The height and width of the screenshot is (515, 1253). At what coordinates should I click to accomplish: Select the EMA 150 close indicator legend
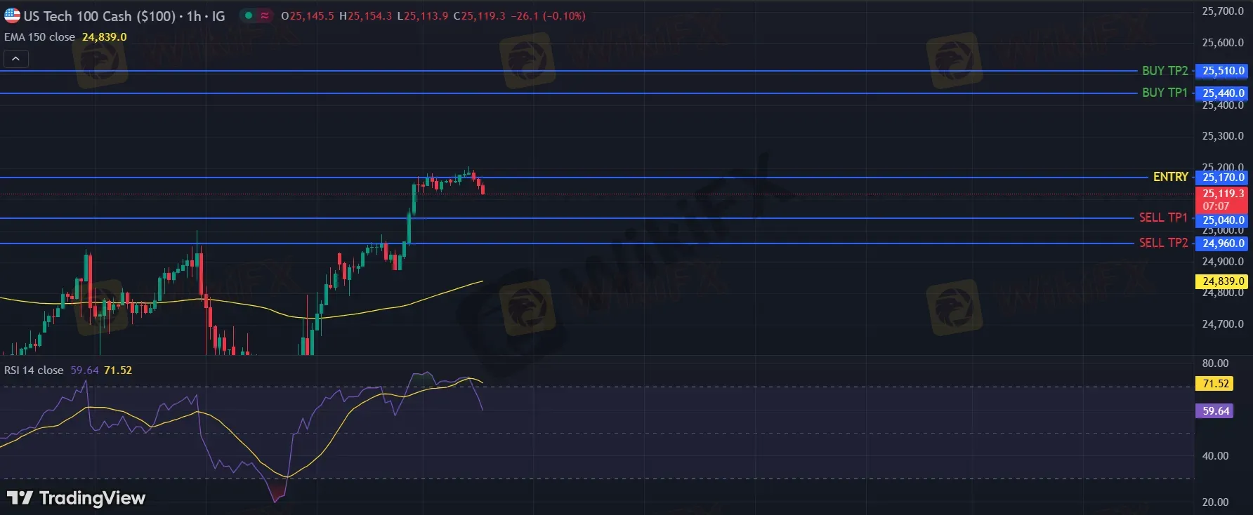pyautogui.click(x=40, y=37)
